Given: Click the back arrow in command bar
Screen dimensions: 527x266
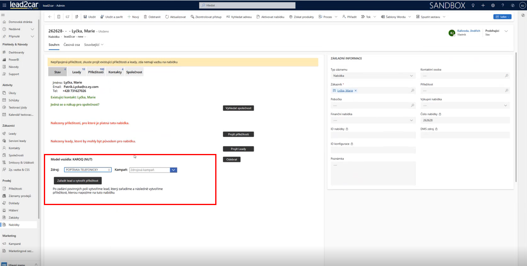Looking at the screenshot, I should [49, 17].
